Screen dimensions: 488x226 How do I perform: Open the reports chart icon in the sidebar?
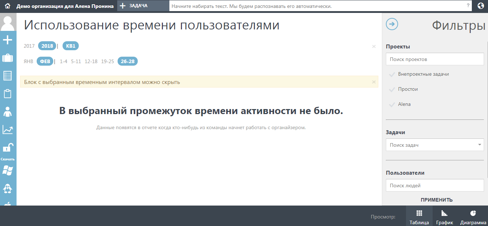click(x=8, y=130)
